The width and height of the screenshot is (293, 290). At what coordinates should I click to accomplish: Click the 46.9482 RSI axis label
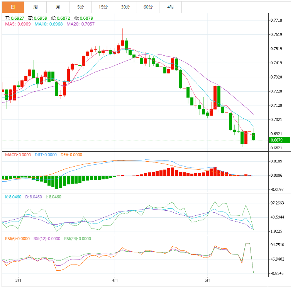pos(277,259)
